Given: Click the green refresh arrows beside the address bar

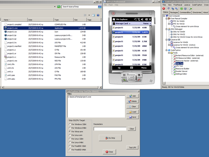Looking at the screenshot, I should click(x=59, y=7).
